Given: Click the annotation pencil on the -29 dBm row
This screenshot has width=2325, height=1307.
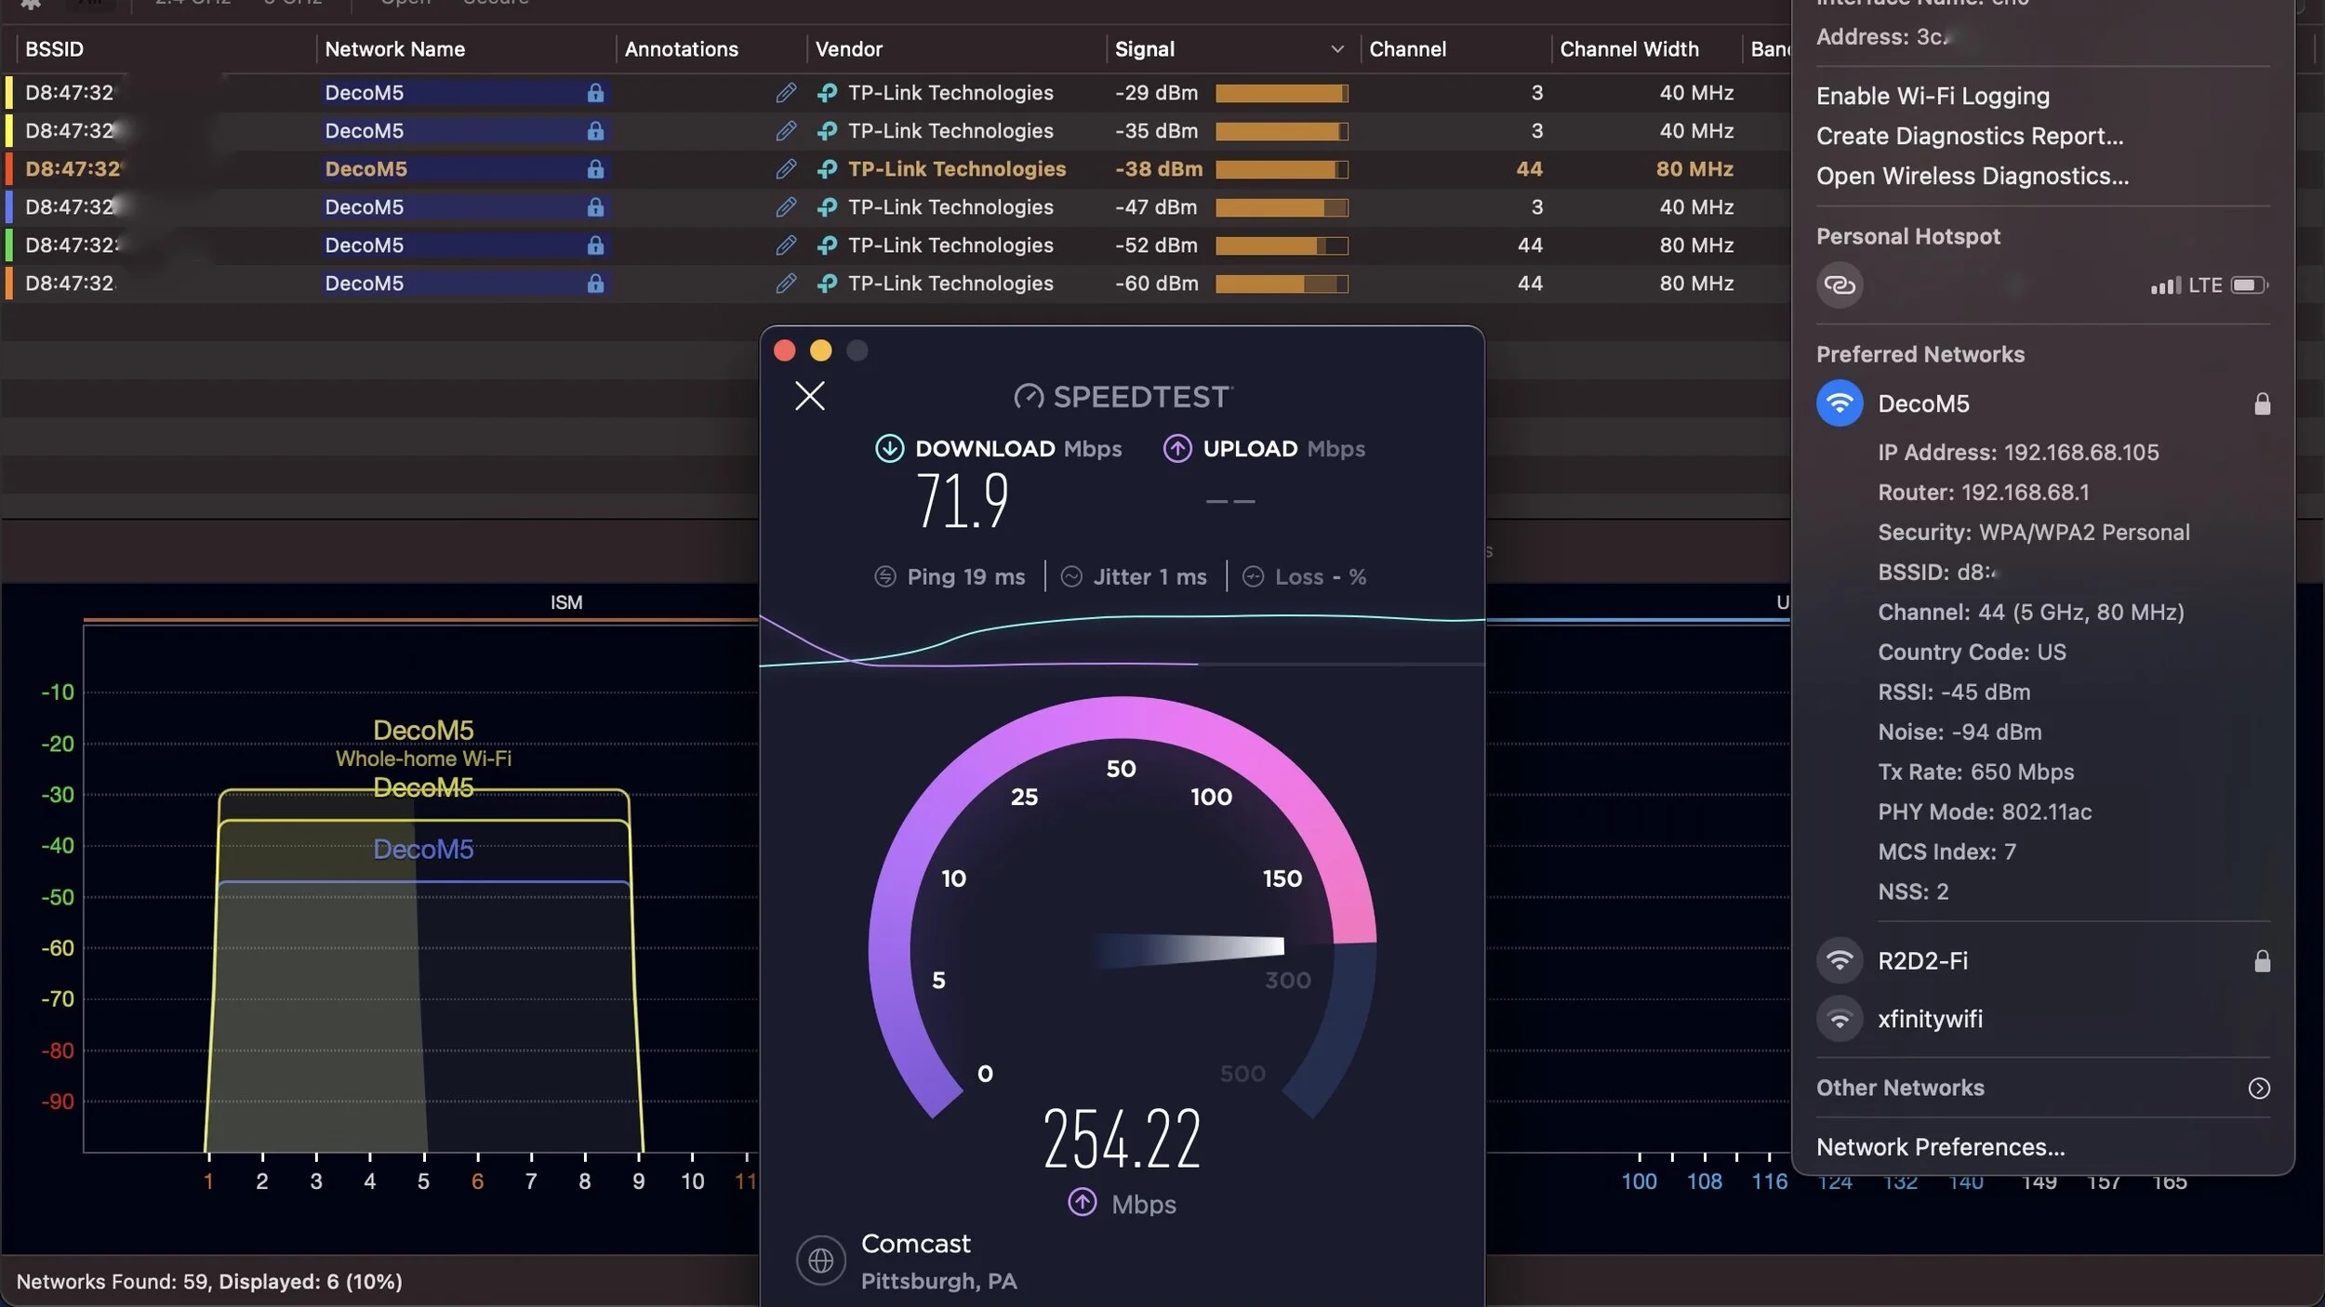Looking at the screenshot, I should click(786, 93).
